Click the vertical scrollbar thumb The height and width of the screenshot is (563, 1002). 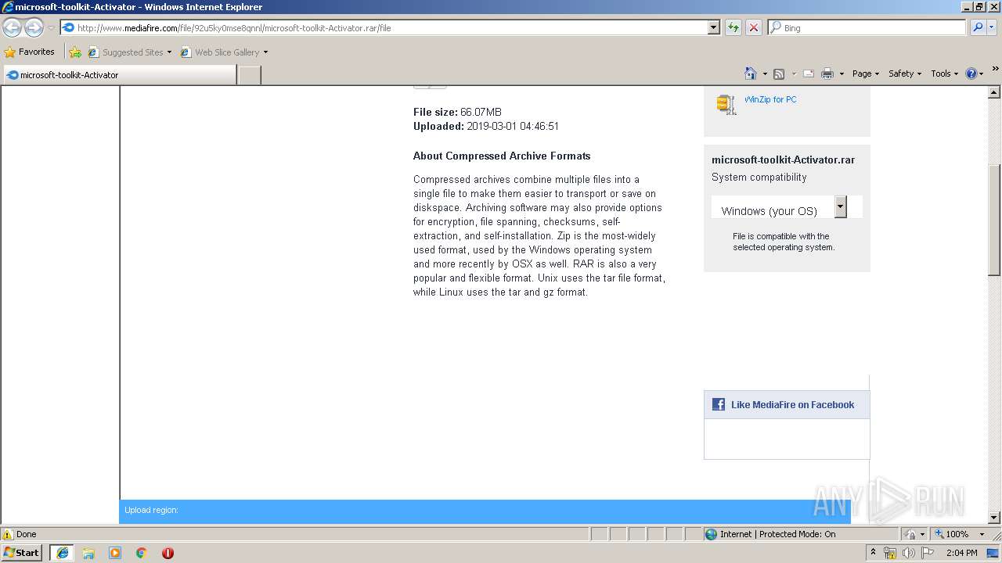[x=994, y=220]
